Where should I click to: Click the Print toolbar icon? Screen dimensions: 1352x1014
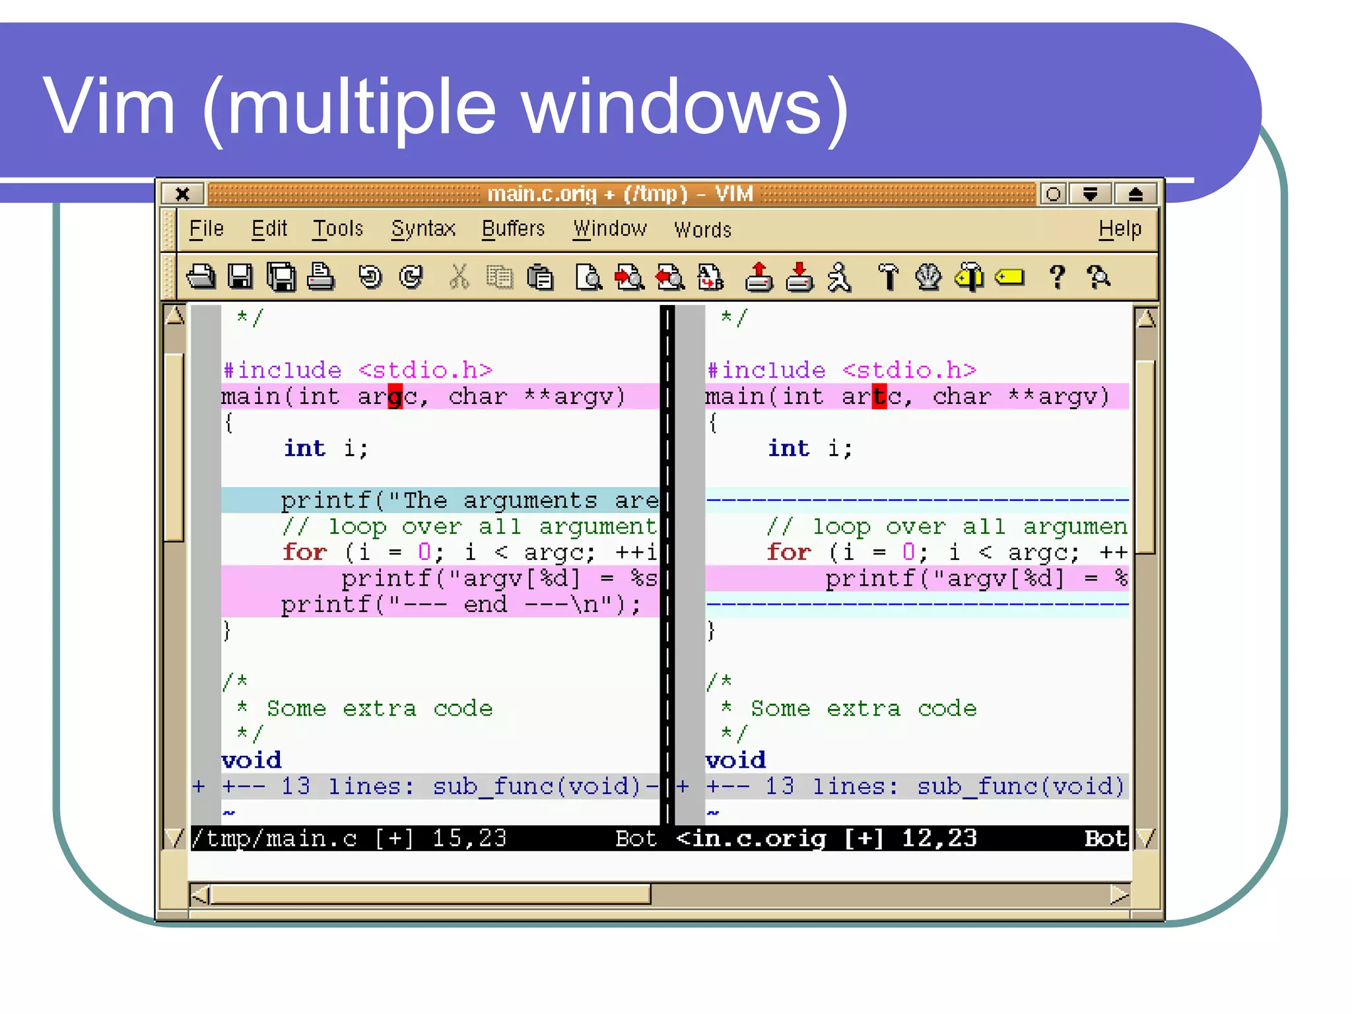click(x=321, y=277)
